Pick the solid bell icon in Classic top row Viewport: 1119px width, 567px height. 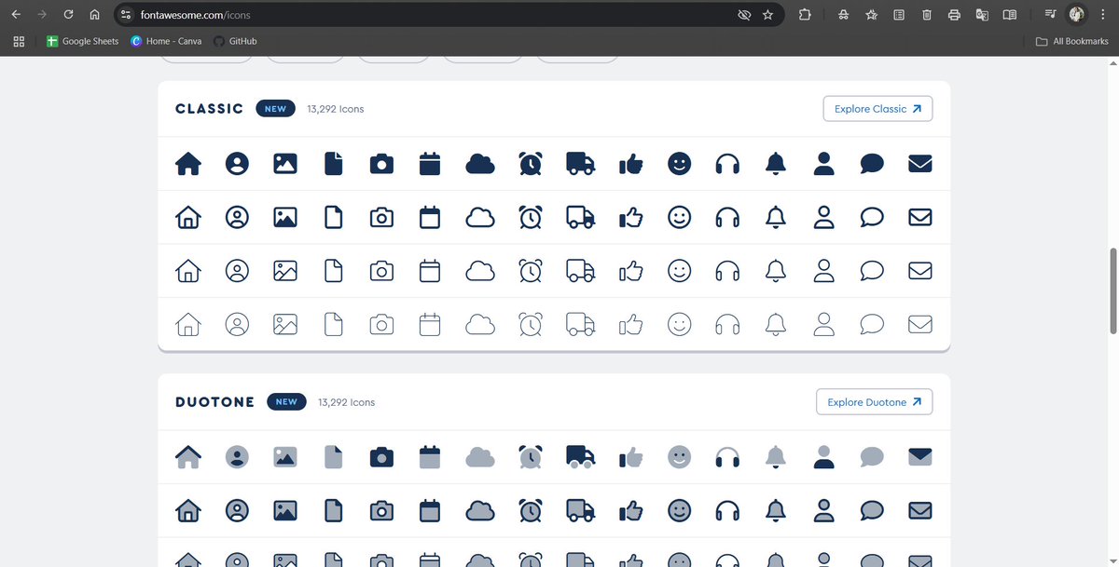[x=776, y=164]
